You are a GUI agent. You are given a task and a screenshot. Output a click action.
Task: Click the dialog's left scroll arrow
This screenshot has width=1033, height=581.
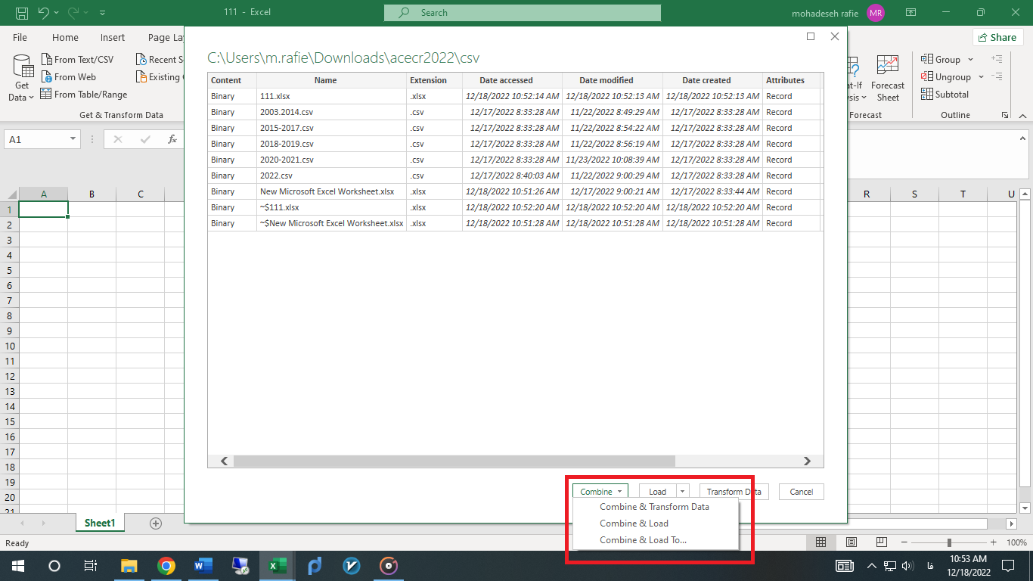[x=224, y=461]
